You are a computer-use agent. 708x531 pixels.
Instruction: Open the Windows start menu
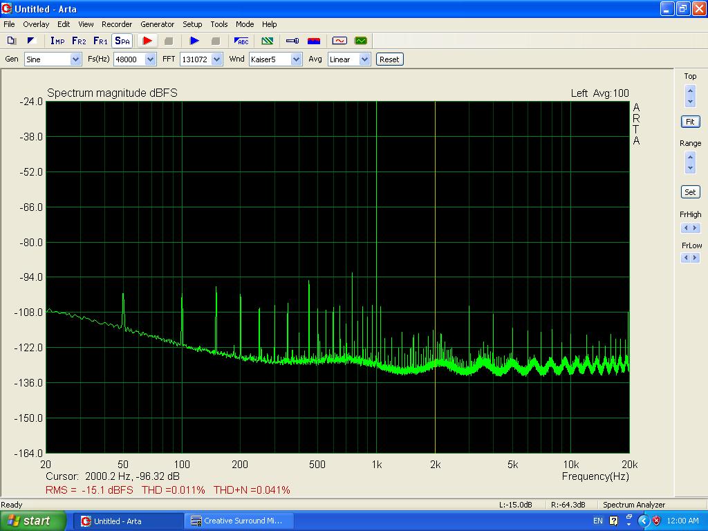click(33, 521)
